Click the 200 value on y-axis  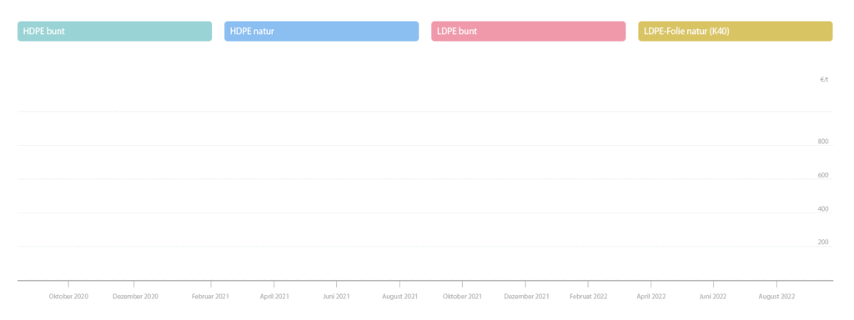point(823,242)
